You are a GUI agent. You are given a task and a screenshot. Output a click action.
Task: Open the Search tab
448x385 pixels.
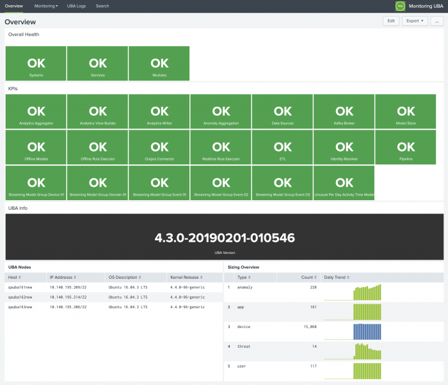coord(102,6)
